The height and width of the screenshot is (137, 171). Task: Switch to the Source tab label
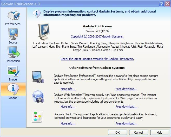coord(13,42)
